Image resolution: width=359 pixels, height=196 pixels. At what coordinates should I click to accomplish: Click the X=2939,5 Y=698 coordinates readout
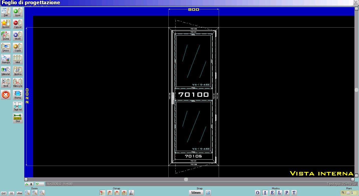(60, 184)
